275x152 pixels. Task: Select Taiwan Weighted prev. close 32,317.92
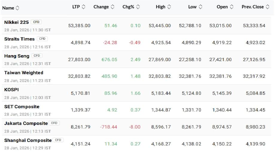(254, 76)
